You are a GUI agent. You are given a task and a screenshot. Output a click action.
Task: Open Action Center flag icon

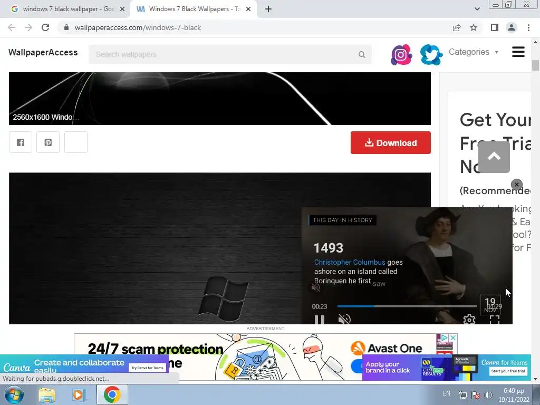pos(476,395)
